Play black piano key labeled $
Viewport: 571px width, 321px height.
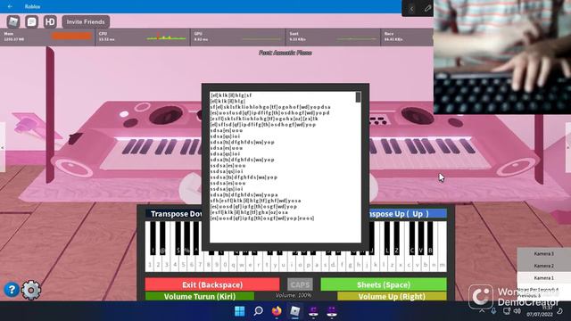point(178,238)
